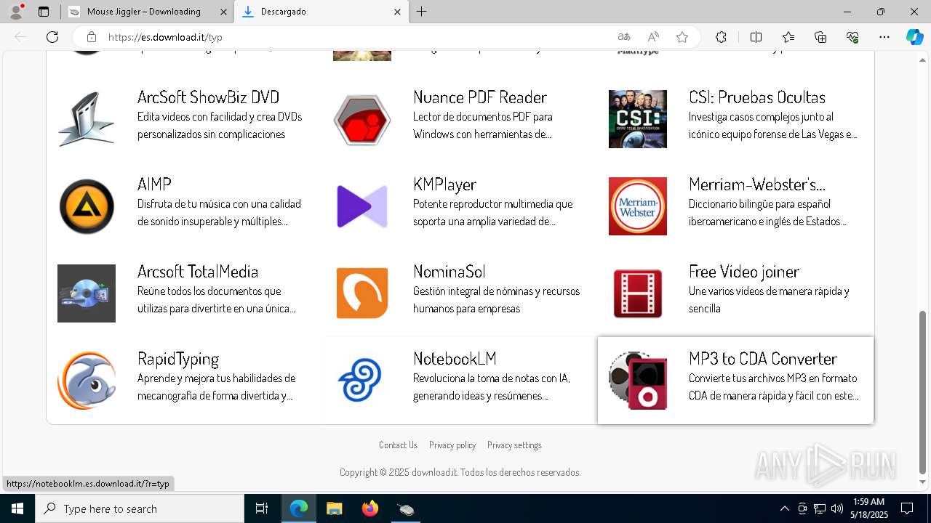Open the ArcSoft ShowBiz DVD title link

pyautogui.click(x=208, y=97)
